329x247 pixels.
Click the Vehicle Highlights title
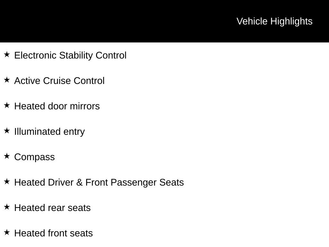click(274, 21)
